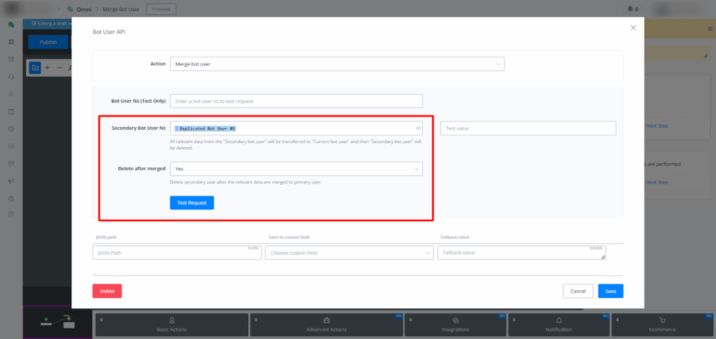Viewport: 716px width, 339px height.
Task: Open the Choose custom field dropdown
Action: tap(348, 253)
